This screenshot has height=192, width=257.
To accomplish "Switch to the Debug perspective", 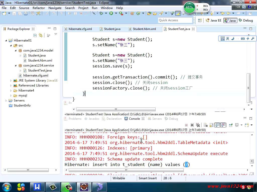I will (x=246, y=20).
